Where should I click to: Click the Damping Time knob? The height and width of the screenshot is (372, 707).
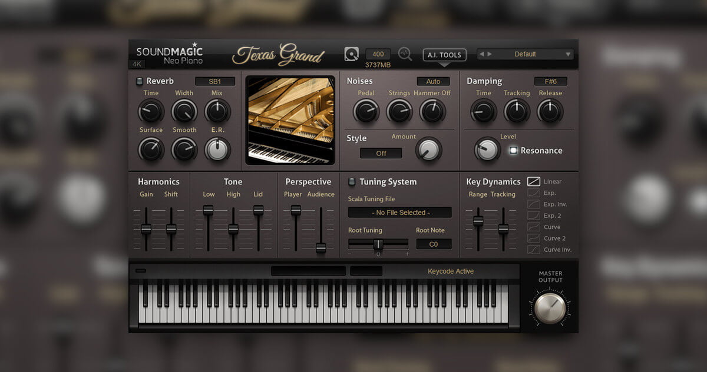point(484,111)
